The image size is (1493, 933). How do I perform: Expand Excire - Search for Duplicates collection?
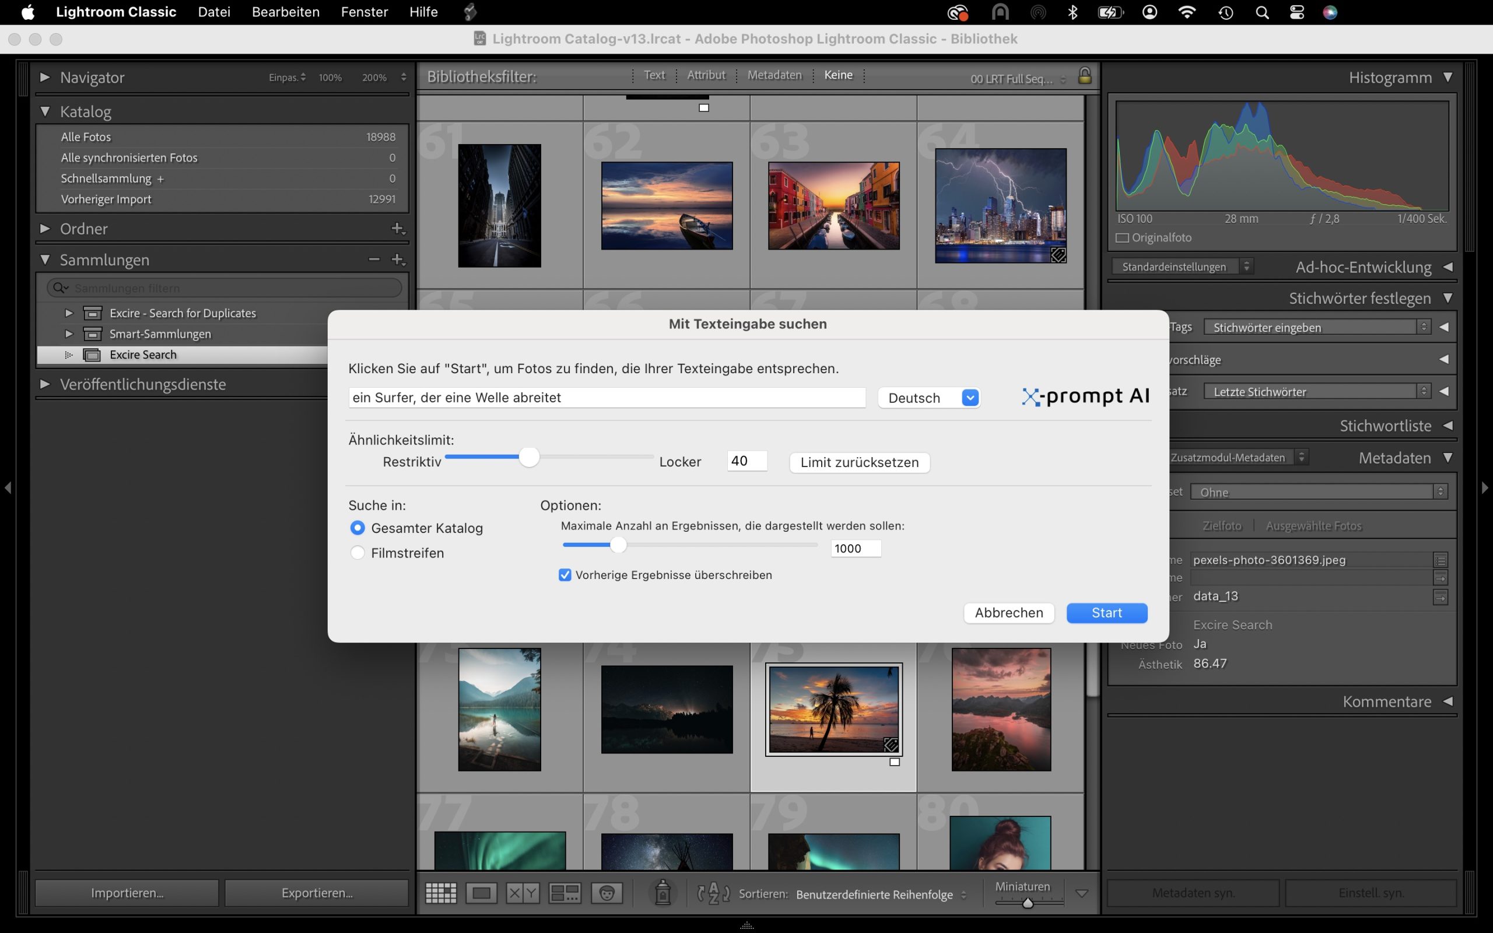click(69, 313)
